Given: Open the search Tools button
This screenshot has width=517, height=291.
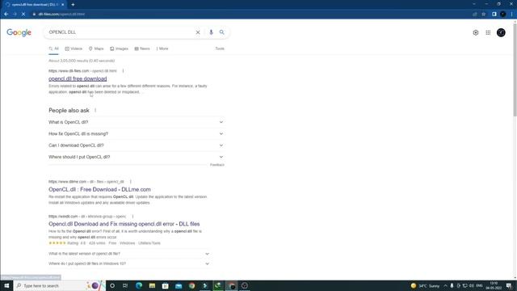Looking at the screenshot, I should coord(220,48).
